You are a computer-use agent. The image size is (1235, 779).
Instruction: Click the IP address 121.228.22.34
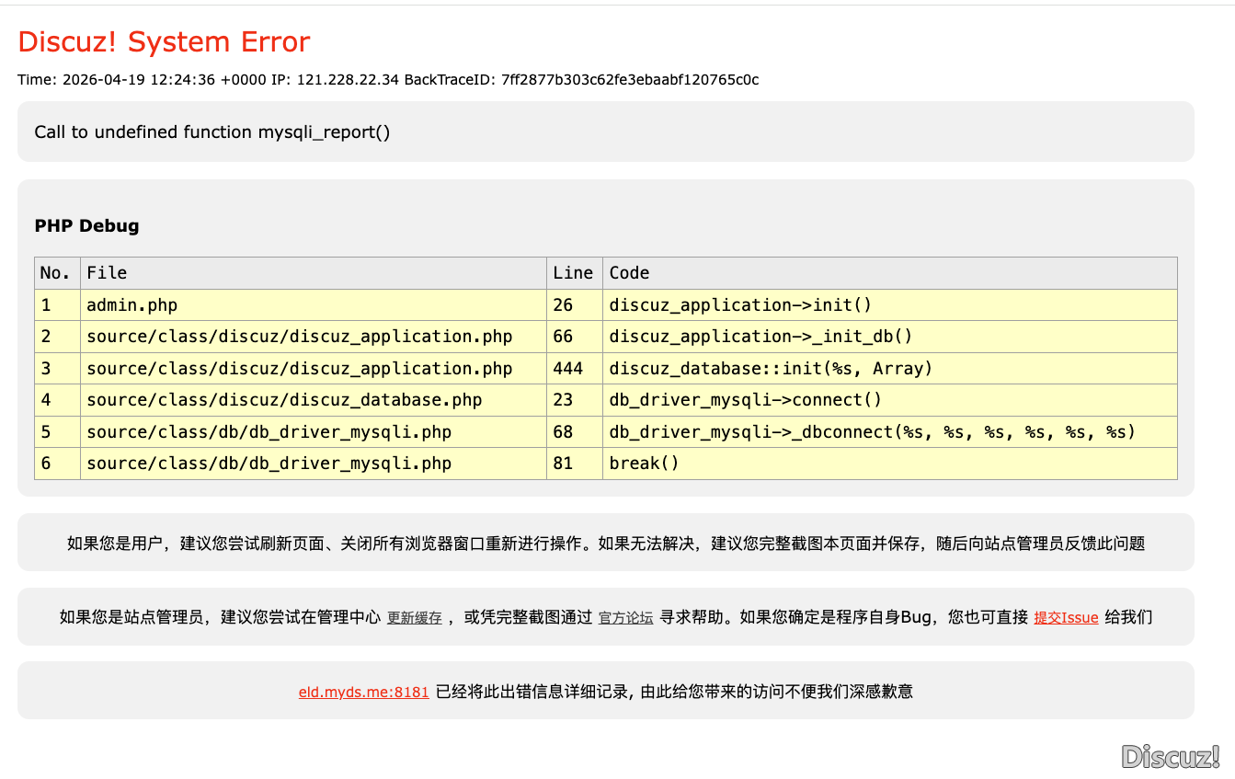click(x=347, y=80)
